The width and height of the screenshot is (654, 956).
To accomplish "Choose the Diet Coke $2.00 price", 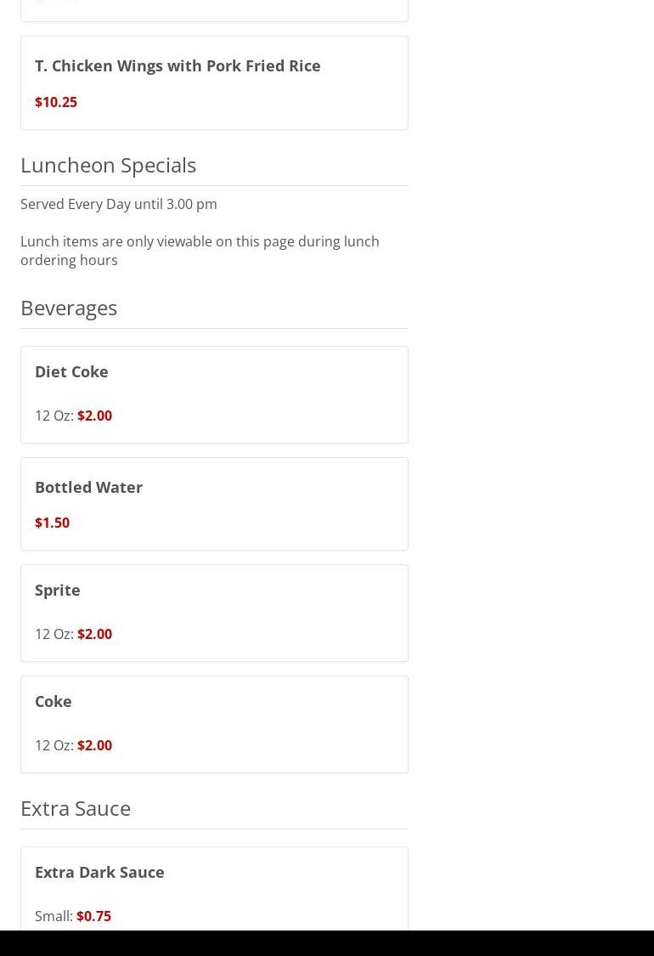I will [x=94, y=416].
